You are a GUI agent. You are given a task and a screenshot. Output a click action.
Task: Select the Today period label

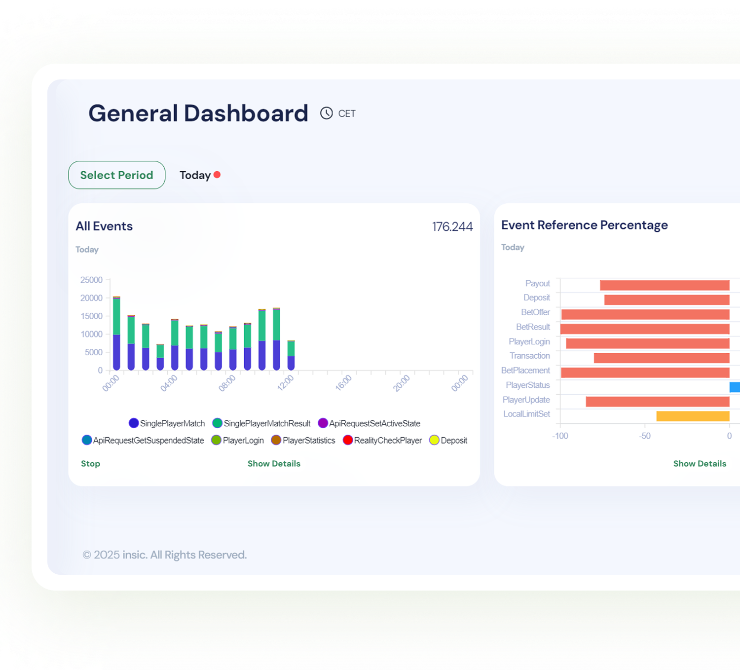pyautogui.click(x=195, y=175)
